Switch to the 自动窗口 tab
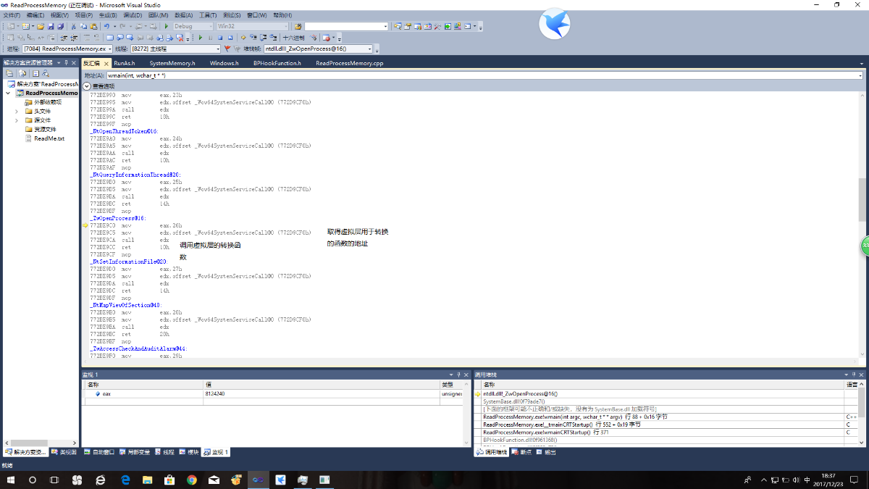The width and height of the screenshot is (869, 489). click(99, 452)
